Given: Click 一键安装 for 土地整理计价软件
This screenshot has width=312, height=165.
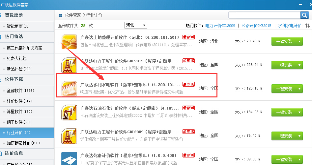Looking at the screenshot, I should [x=284, y=41].
